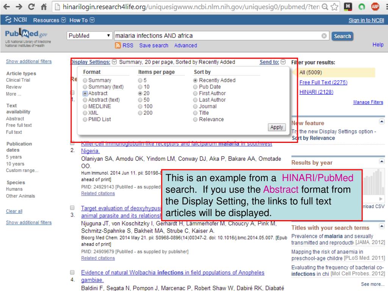
Task: Click the Clear all filters link
Action: click(14, 211)
